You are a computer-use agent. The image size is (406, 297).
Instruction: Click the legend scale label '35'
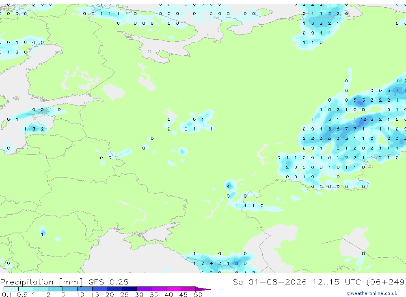coord(154,295)
